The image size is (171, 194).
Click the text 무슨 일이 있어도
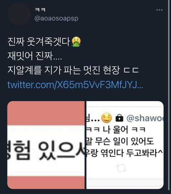tap(124, 141)
